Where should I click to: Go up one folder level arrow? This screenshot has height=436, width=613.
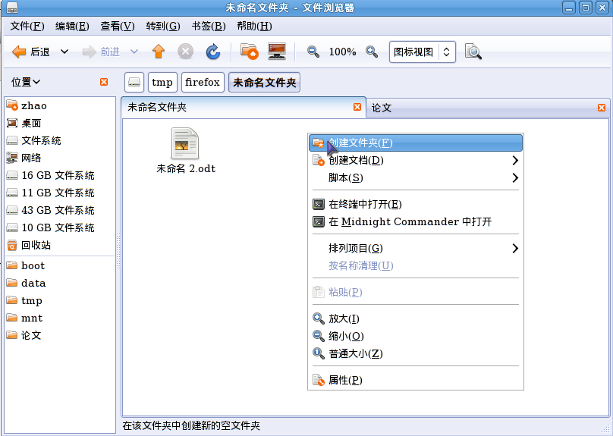point(159,52)
